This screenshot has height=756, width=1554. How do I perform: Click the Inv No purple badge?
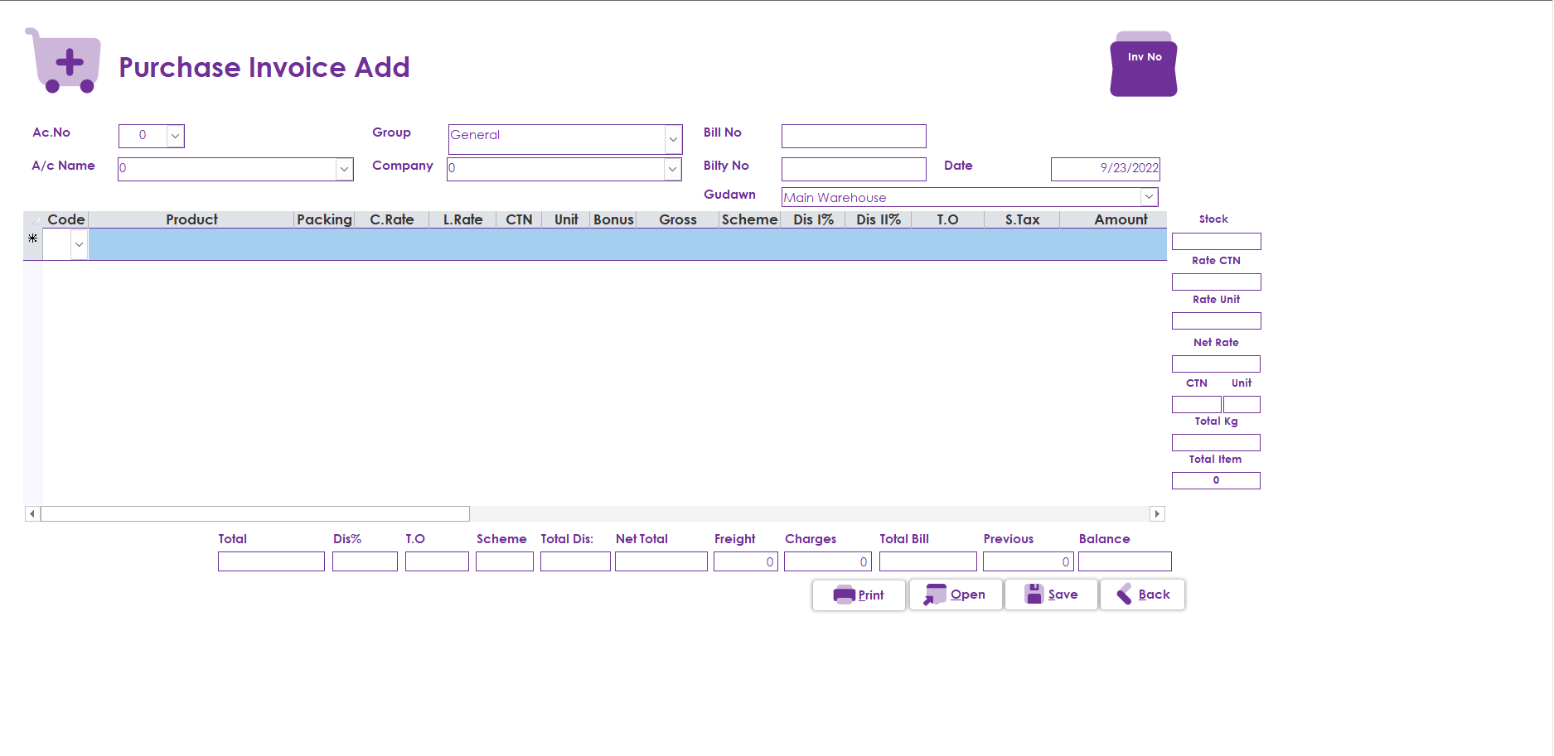point(1143,65)
